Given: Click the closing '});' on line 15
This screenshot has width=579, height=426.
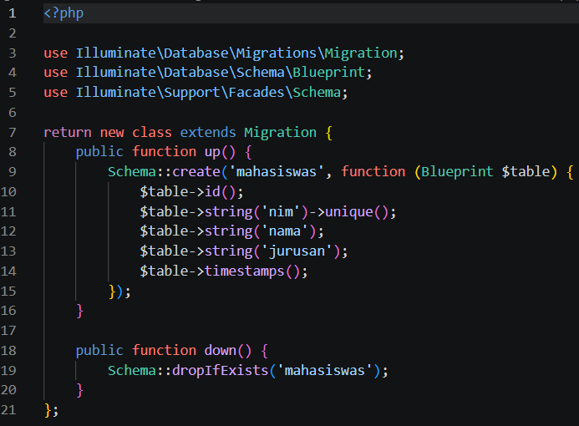Looking at the screenshot, I should [x=119, y=292].
